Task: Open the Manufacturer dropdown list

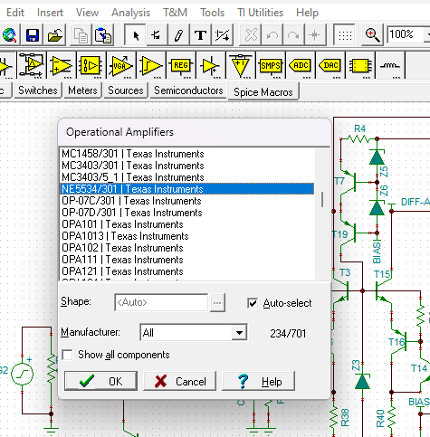Action: (239, 333)
